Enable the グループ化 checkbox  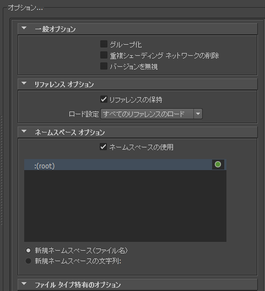coord(104,44)
